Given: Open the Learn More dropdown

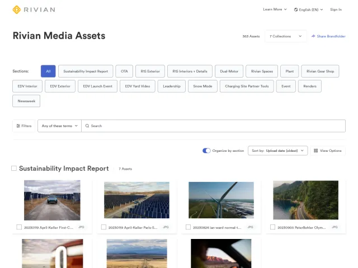Looking at the screenshot, I should point(275,9).
